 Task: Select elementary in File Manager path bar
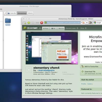tap(22, 13)
